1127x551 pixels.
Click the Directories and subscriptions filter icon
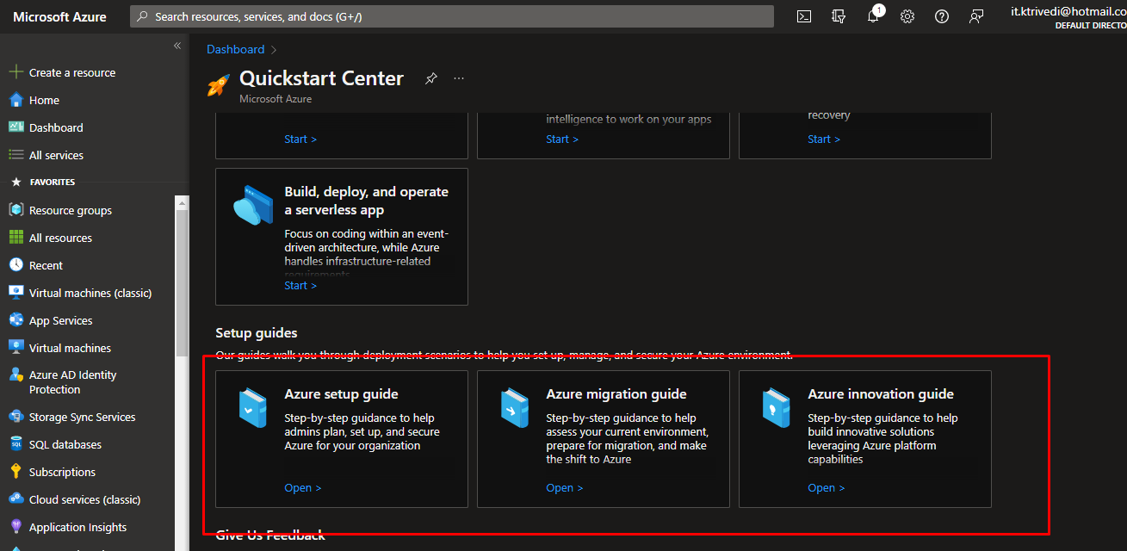pyautogui.click(x=839, y=16)
